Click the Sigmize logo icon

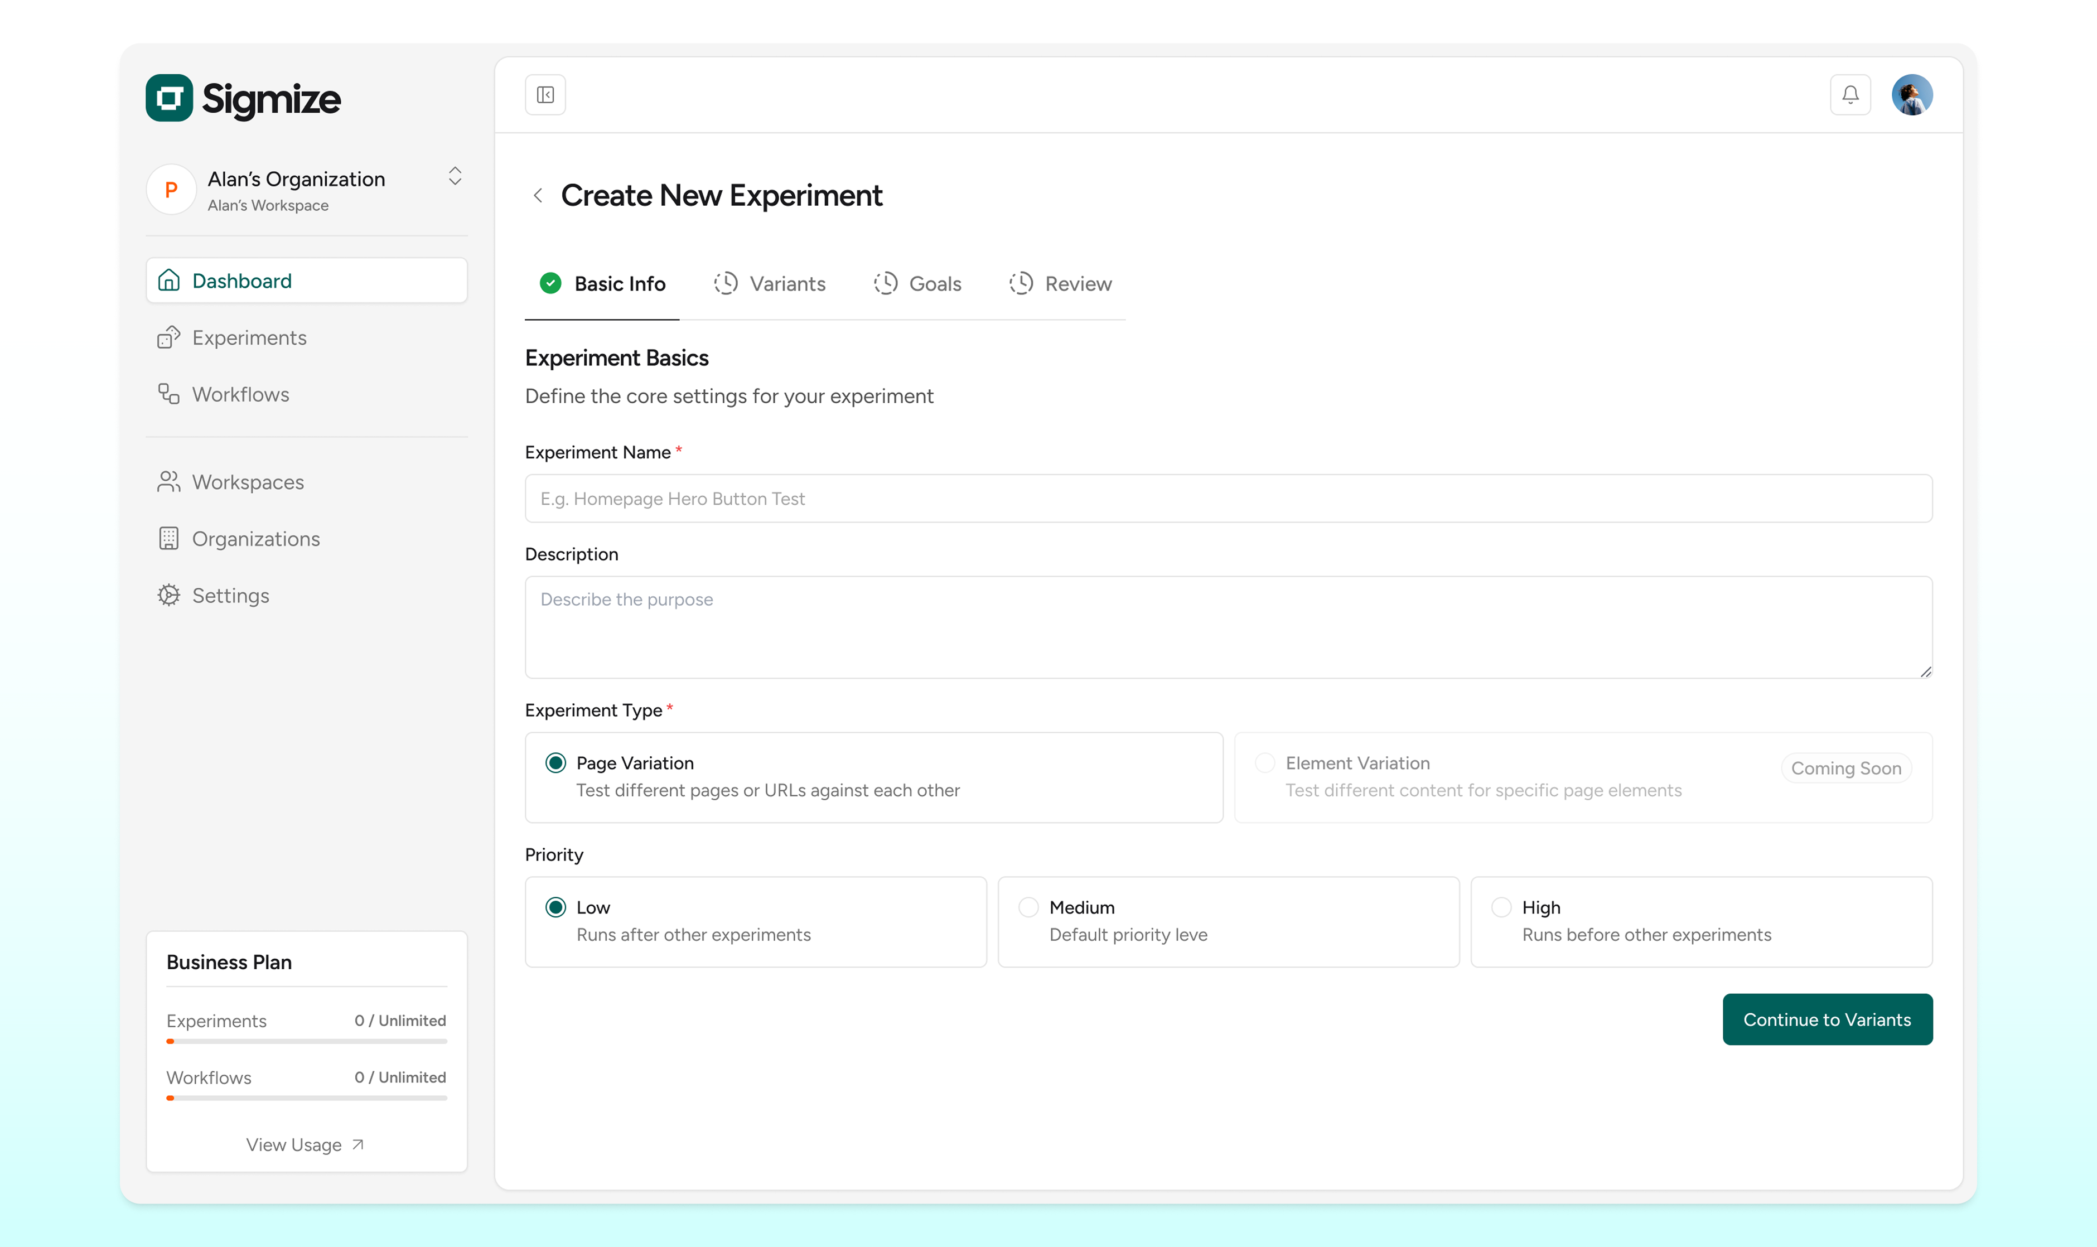(170, 98)
